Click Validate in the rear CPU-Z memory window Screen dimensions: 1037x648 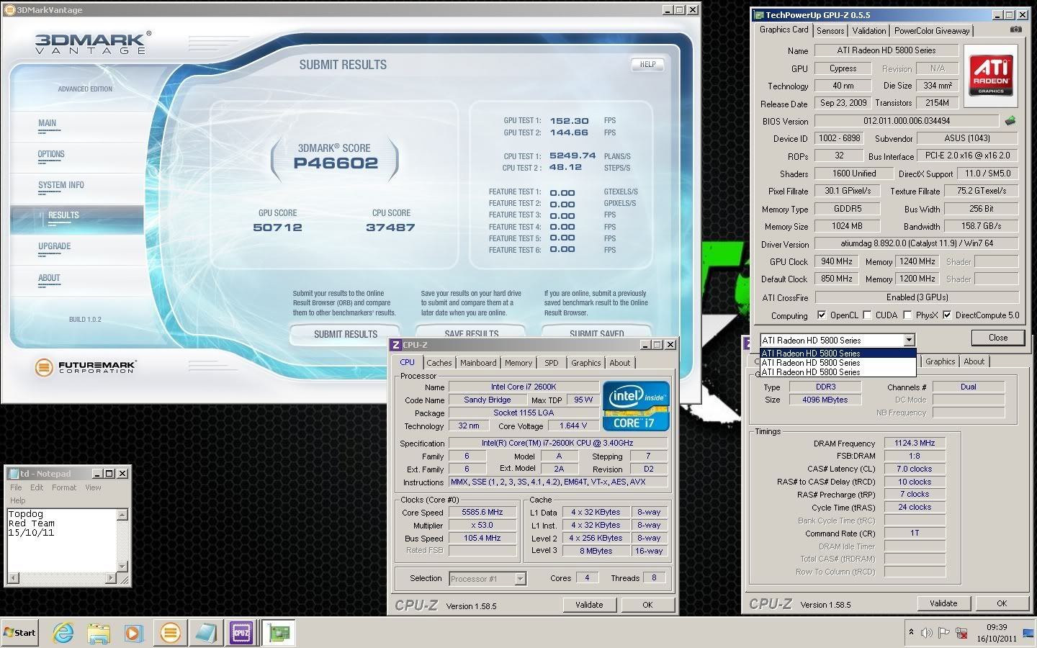pos(943,603)
